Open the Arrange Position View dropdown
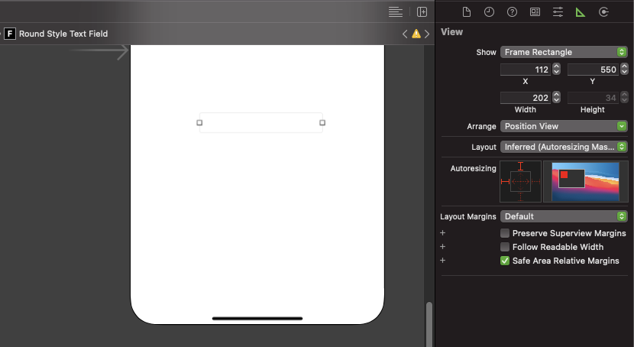 [564, 126]
